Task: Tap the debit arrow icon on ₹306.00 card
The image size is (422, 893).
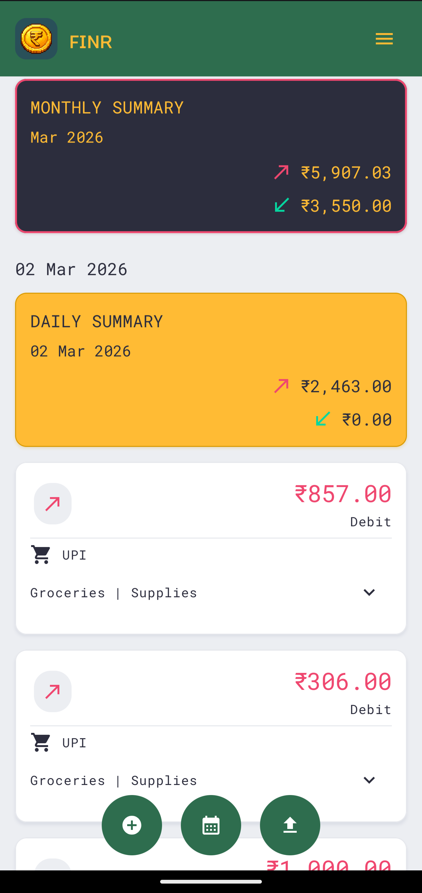Action: [53, 691]
